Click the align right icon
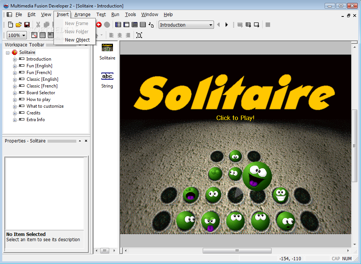 click(128, 35)
